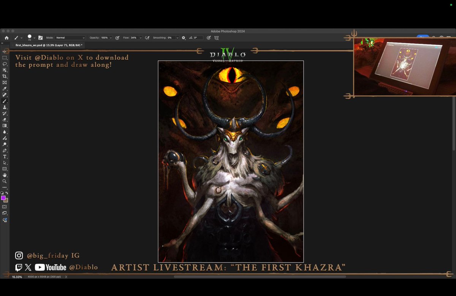456x296 pixels.
Task: Open the Flow slider dropdown arrow
Action: coord(141,38)
